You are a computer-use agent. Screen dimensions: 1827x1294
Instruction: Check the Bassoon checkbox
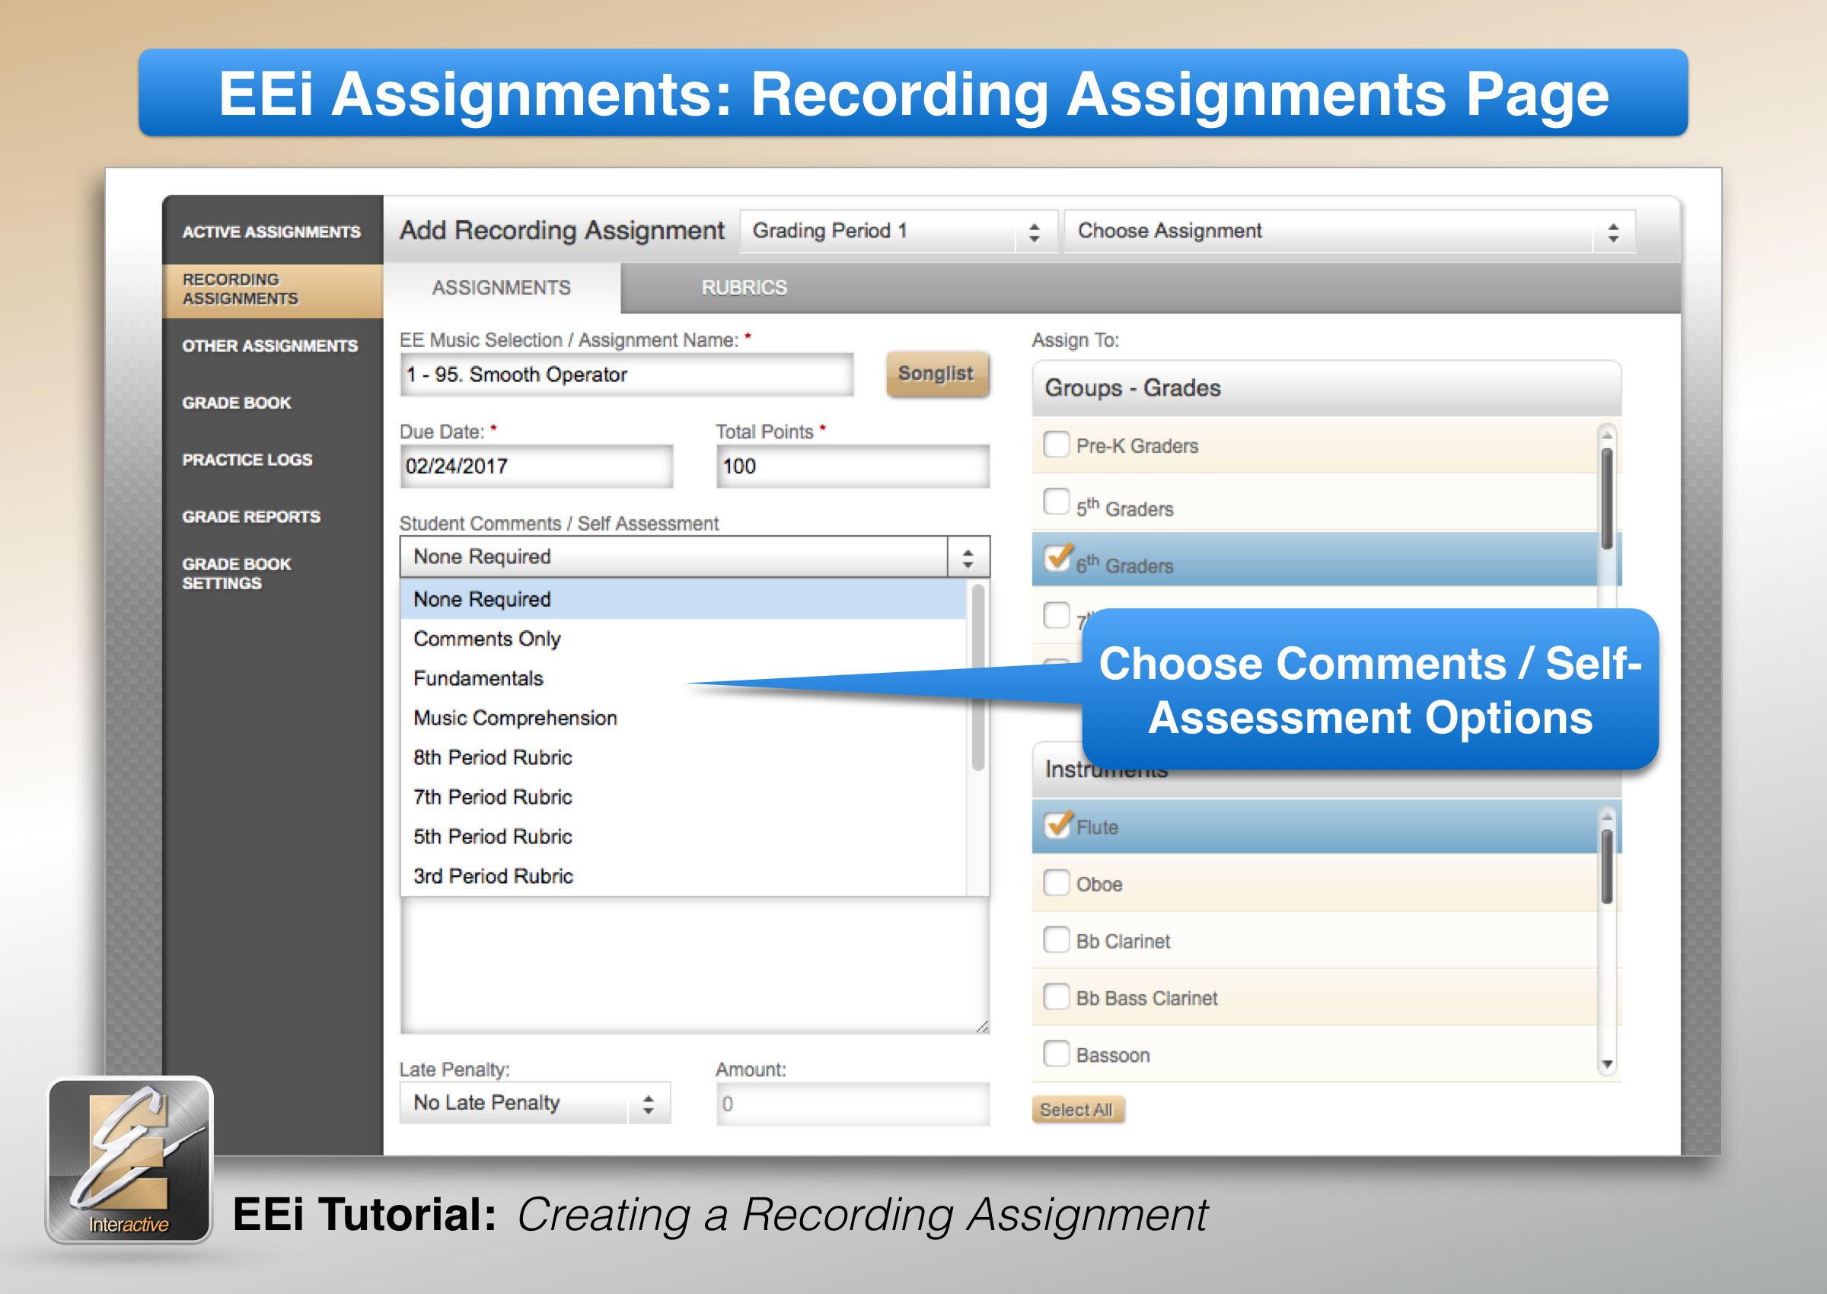pos(1057,1053)
